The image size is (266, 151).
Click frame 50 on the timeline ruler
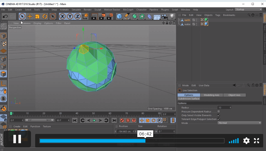[93, 114]
